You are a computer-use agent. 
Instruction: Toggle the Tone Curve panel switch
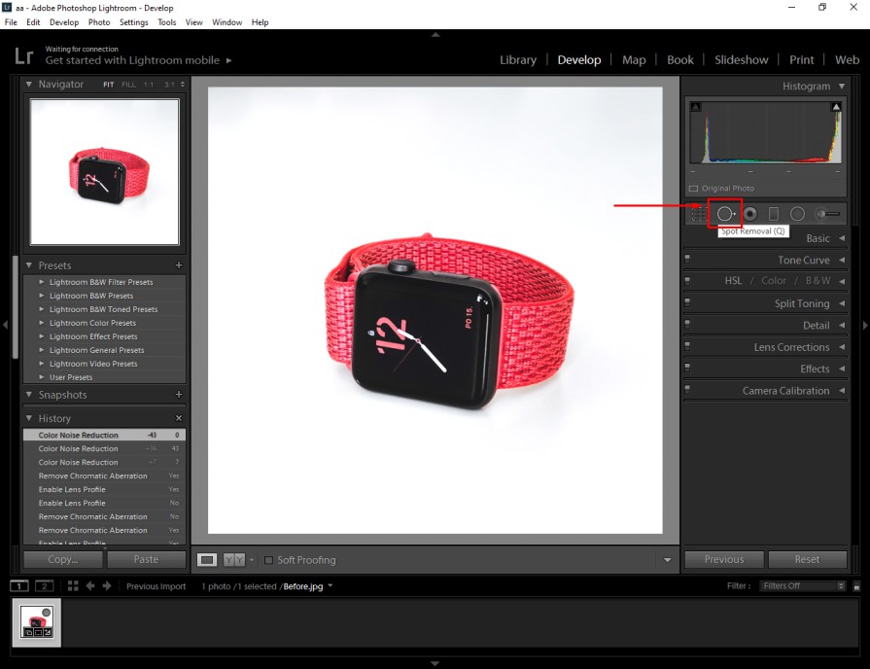click(x=687, y=259)
